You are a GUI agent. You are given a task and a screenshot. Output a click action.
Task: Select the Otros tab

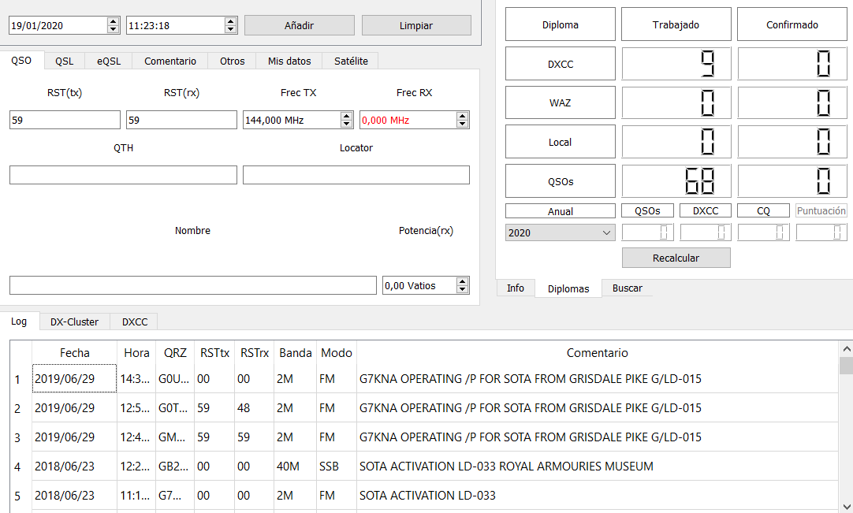pos(233,61)
